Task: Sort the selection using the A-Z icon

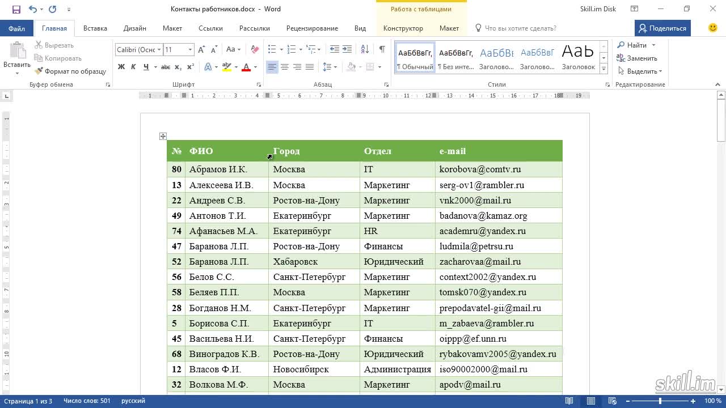Action: [365, 50]
